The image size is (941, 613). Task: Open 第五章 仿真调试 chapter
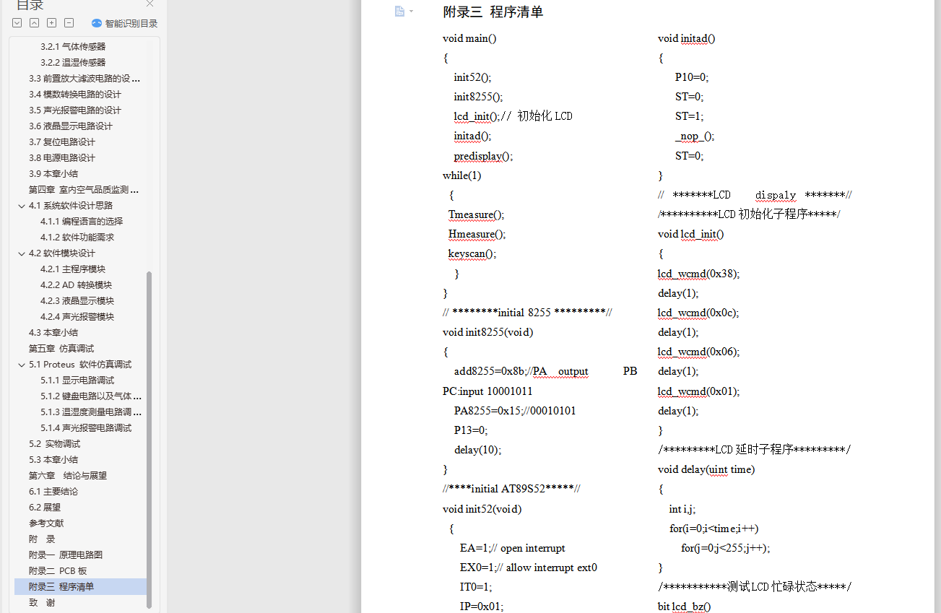(x=61, y=349)
